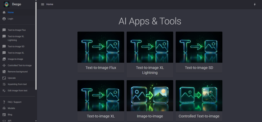Click Dezgo brand name text
Viewport: 262px width, 122px height.
17,4
